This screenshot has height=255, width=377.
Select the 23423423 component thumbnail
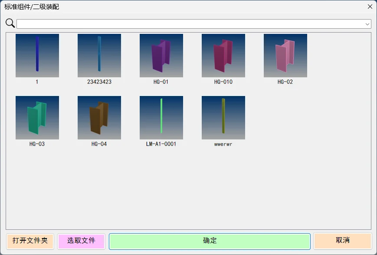point(99,55)
